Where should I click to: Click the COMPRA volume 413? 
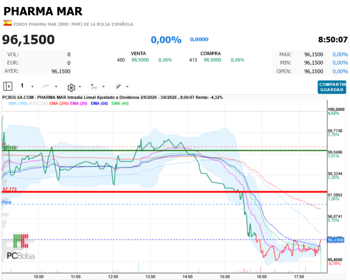[x=193, y=60]
